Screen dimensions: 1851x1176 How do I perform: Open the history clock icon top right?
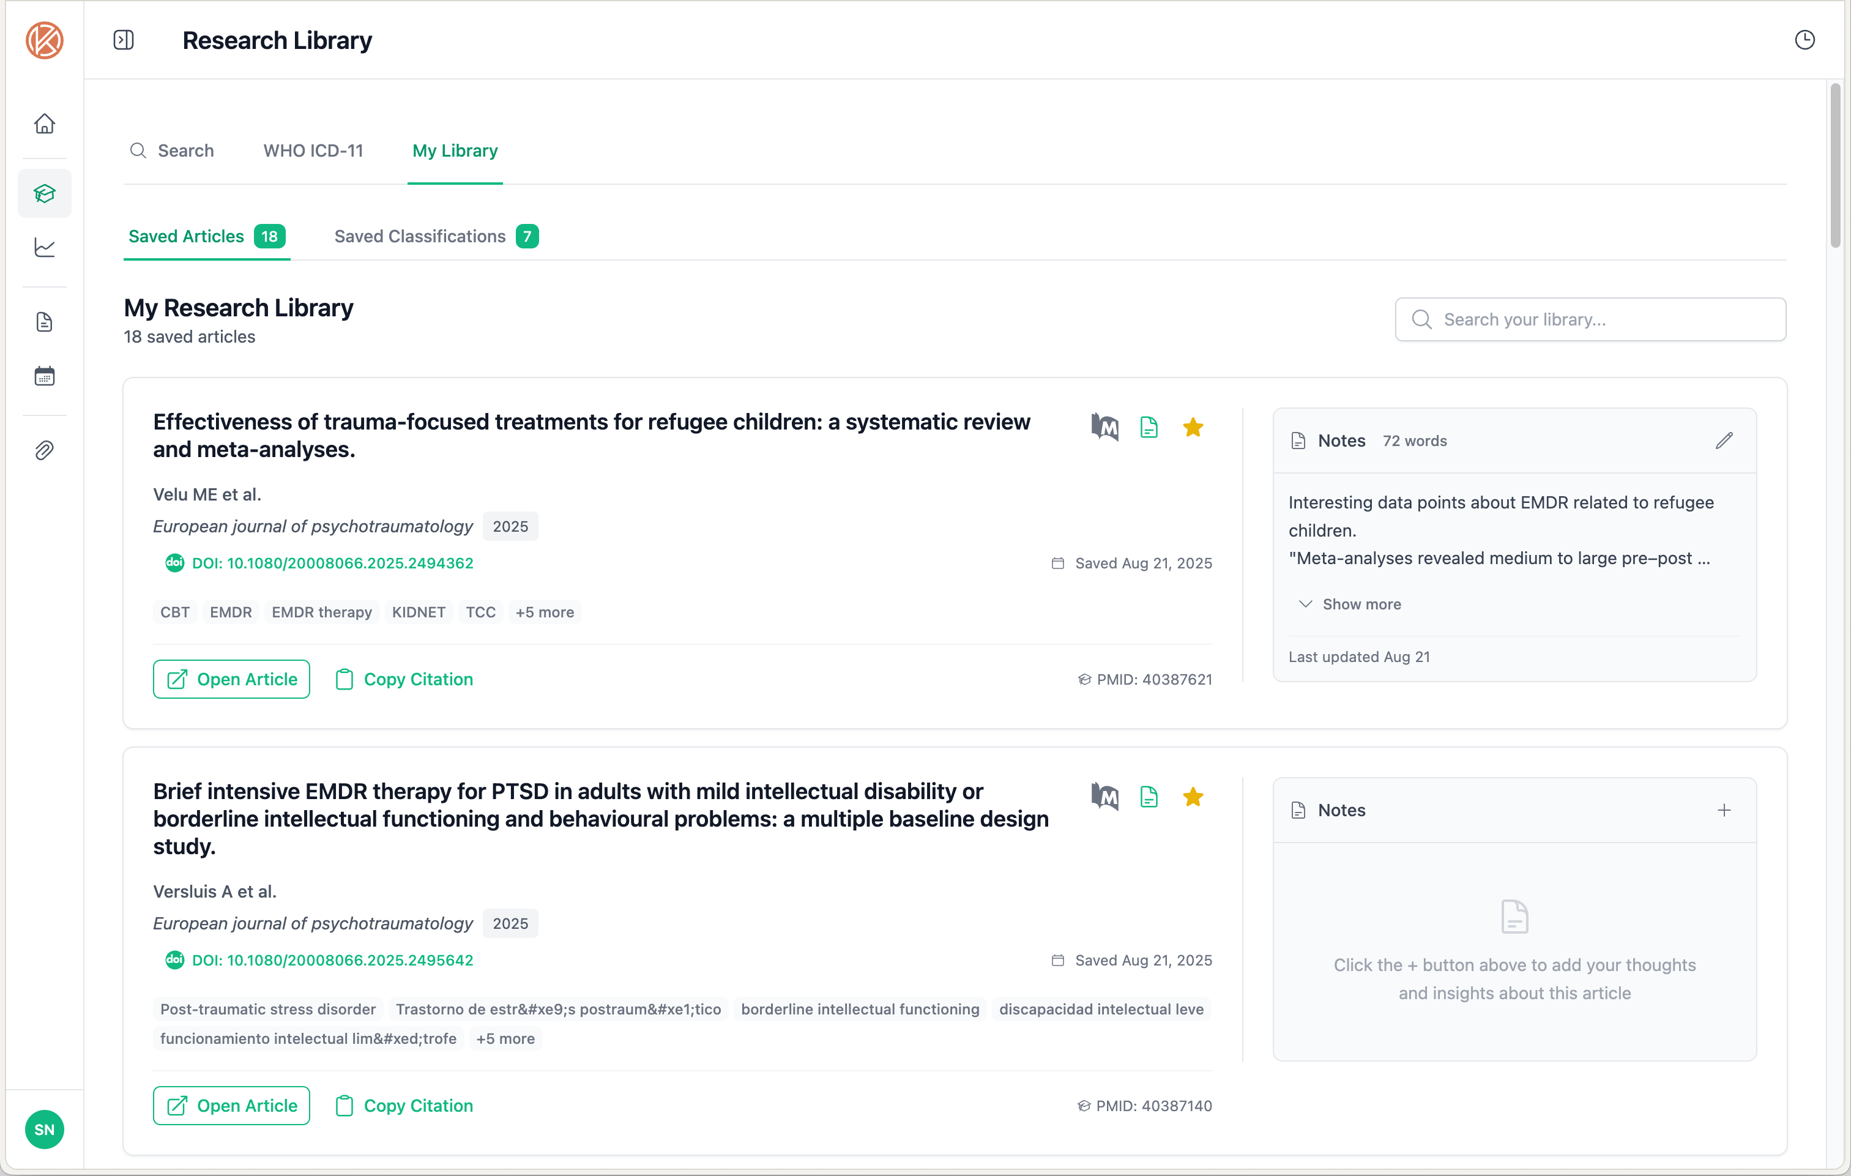click(x=1805, y=39)
